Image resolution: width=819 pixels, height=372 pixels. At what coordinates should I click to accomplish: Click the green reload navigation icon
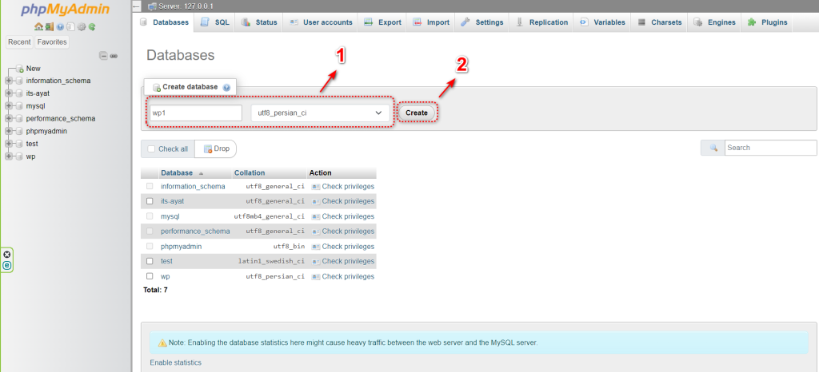click(x=92, y=26)
